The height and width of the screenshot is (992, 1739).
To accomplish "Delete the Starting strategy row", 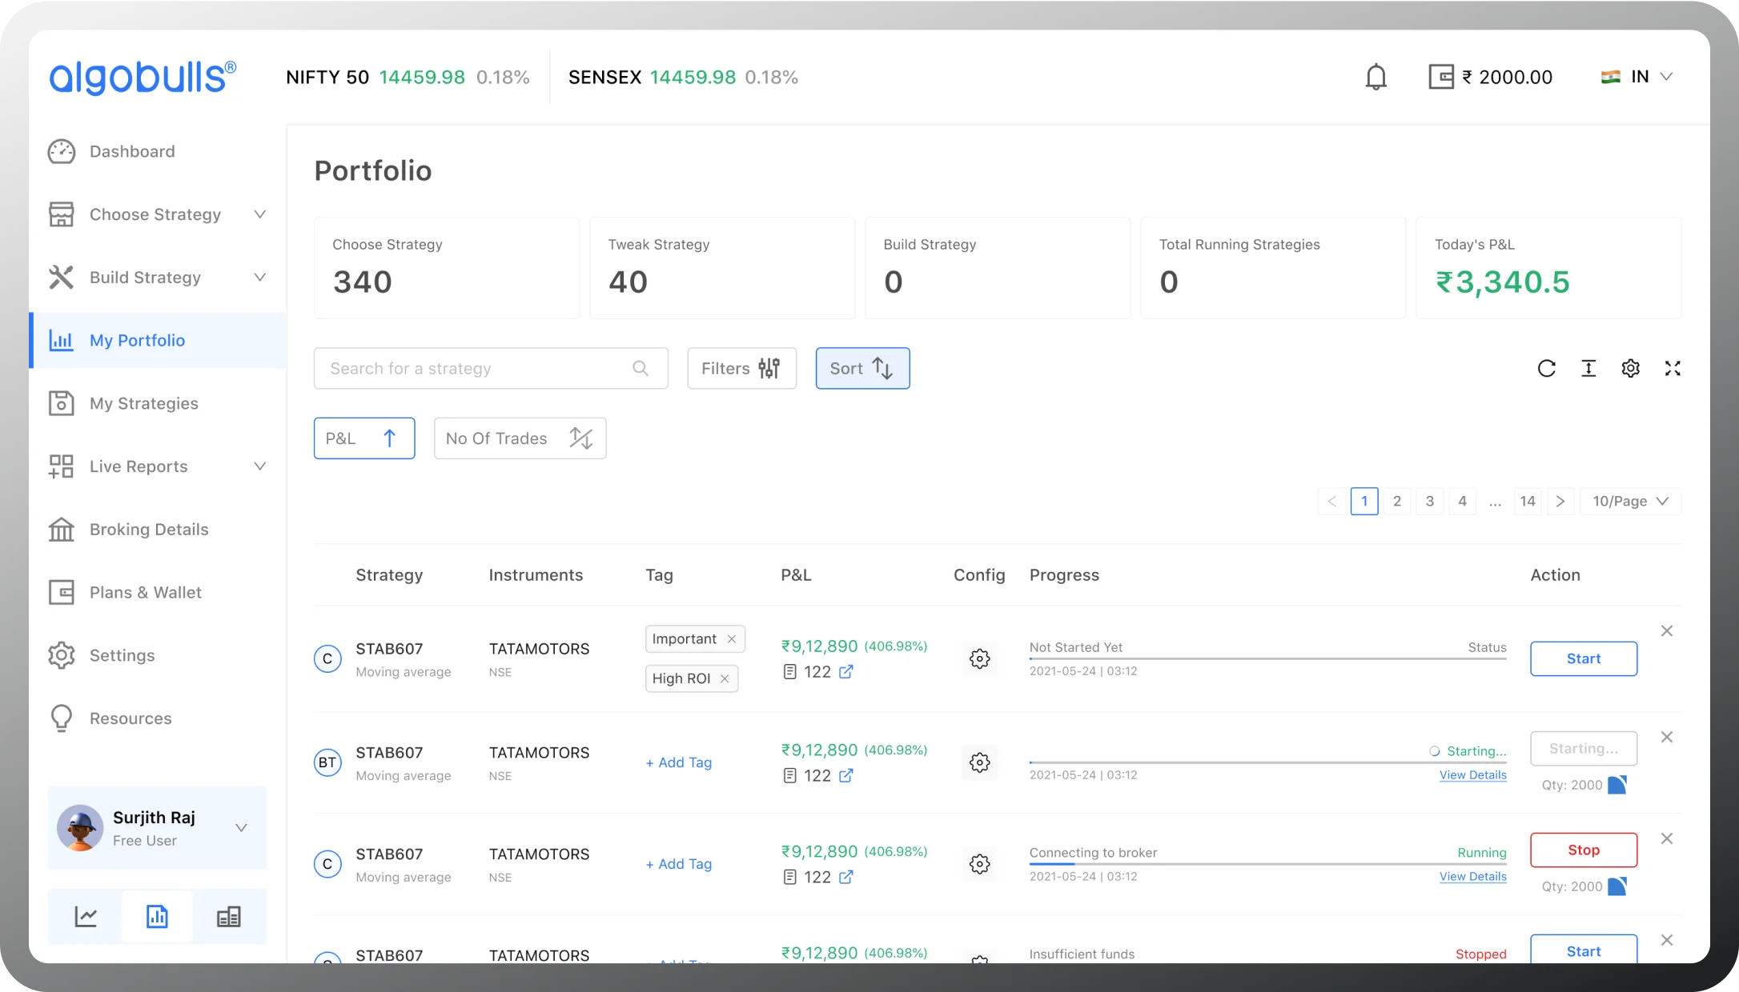I will pos(1667,737).
